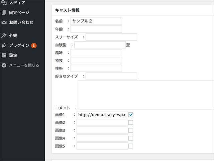Click the orange plugin update badge
The image size is (214, 161).
pyautogui.click(x=34, y=46)
